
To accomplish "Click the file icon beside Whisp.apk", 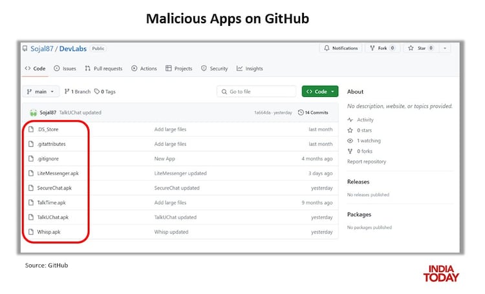I will (30, 232).
